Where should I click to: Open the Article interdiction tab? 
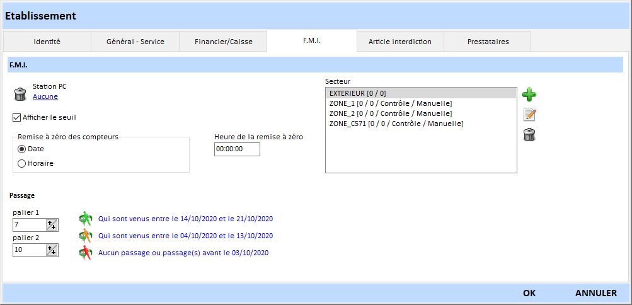click(399, 42)
